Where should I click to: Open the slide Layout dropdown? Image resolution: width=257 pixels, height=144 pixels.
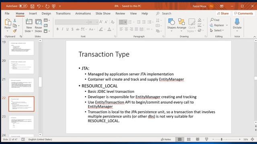47,20
